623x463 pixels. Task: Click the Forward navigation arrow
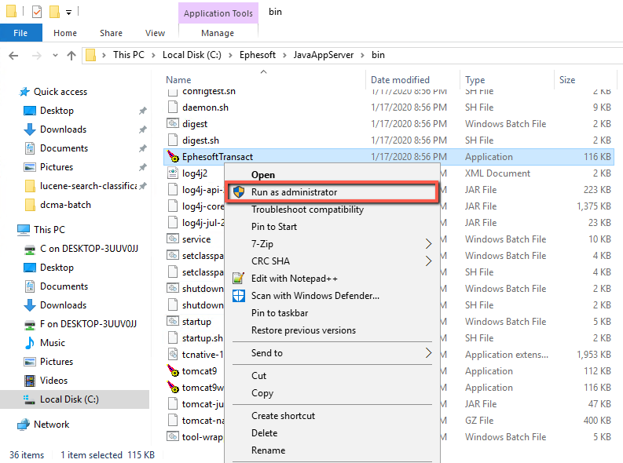[37, 56]
